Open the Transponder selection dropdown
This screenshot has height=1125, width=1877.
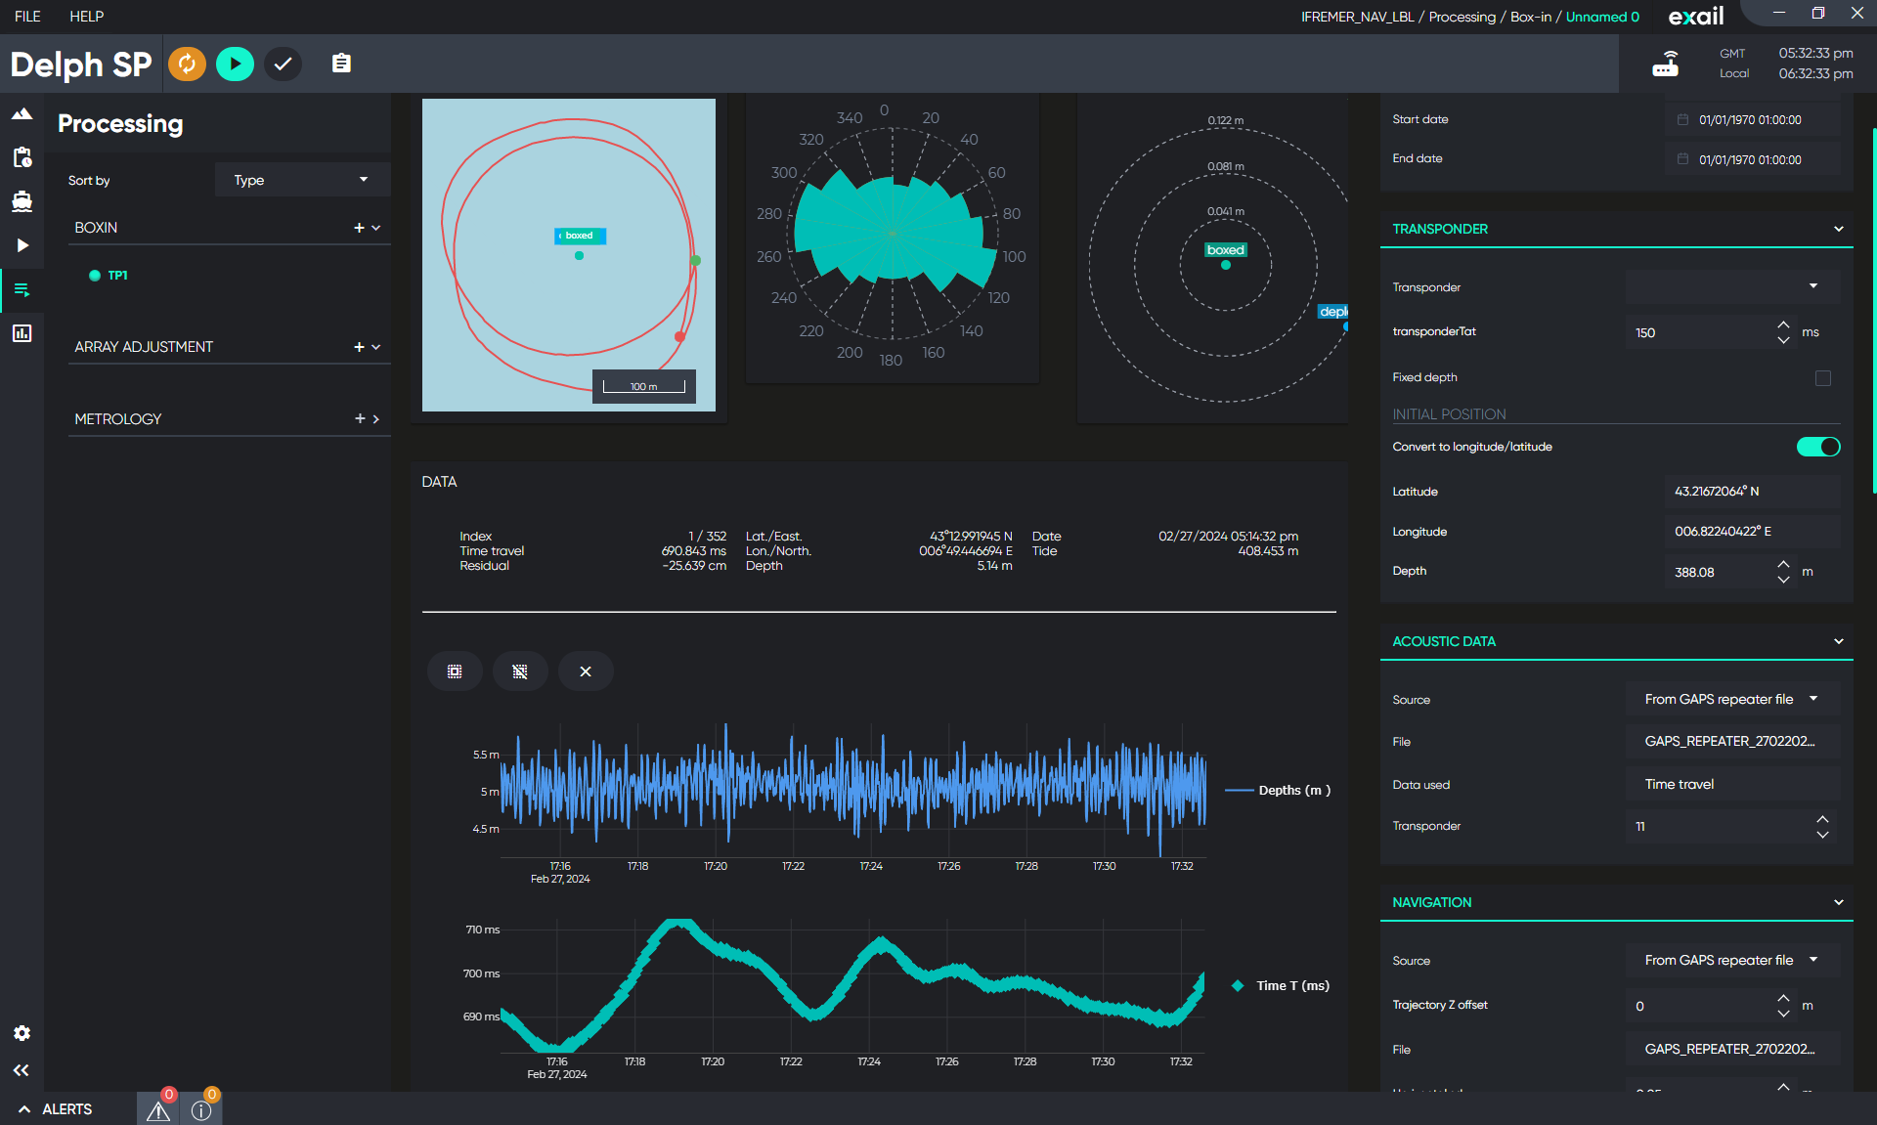pyautogui.click(x=1732, y=286)
